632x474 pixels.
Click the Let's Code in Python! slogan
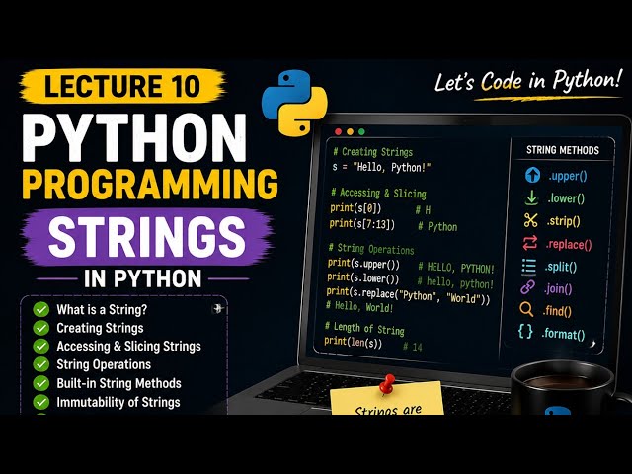(x=528, y=80)
